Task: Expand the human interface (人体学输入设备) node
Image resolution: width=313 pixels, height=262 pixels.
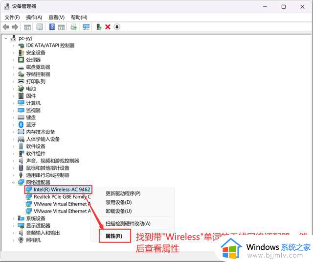Action: [13, 139]
